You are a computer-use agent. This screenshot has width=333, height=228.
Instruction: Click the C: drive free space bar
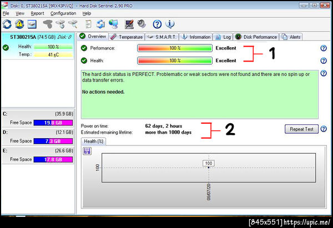click(53, 123)
